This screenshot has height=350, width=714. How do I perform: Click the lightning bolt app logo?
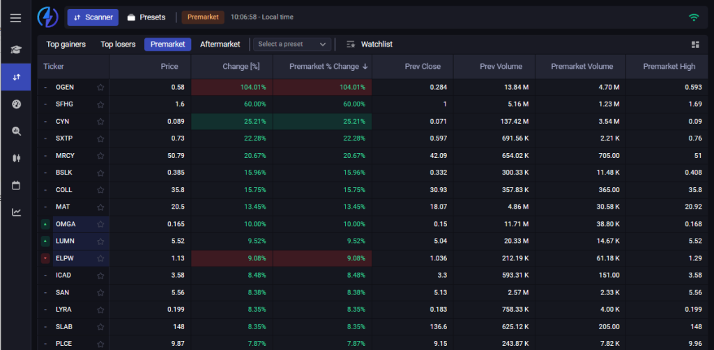[x=48, y=17]
